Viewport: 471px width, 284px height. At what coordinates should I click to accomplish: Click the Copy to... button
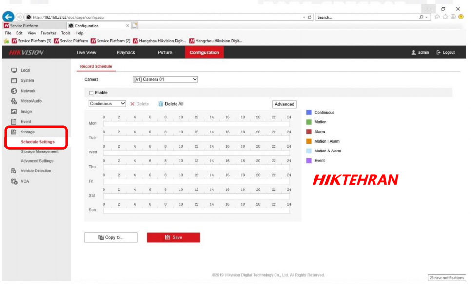pyautogui.click(x=111, y=237)
